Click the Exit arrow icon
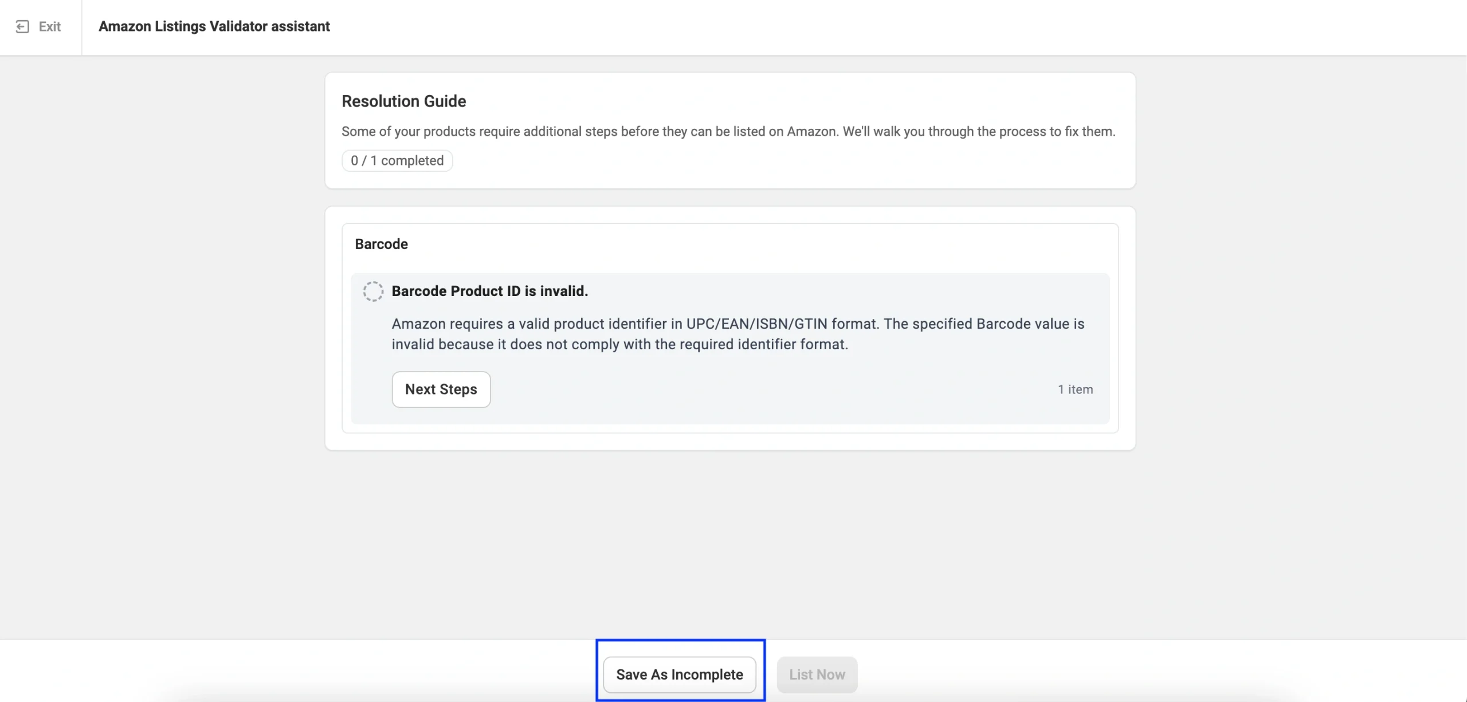1467x702 pixels. tap(22, 27)
